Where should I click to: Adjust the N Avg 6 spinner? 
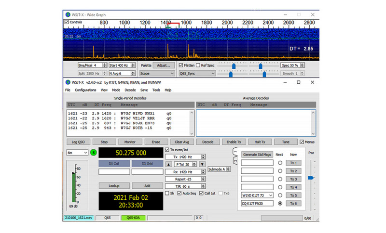(x=133, y=73)
